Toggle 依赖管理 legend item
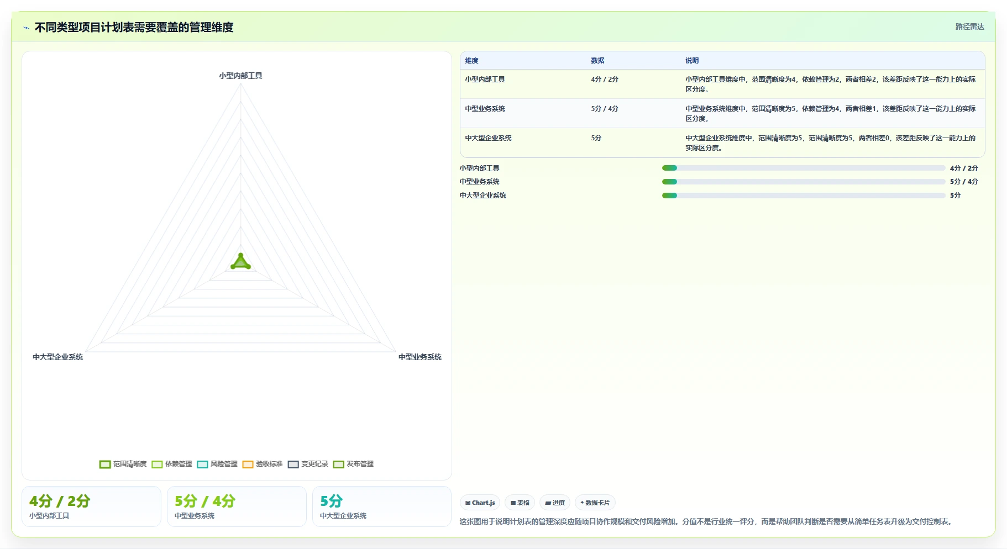The width and height of the screenshot is (1007, 549). point(172,464)
